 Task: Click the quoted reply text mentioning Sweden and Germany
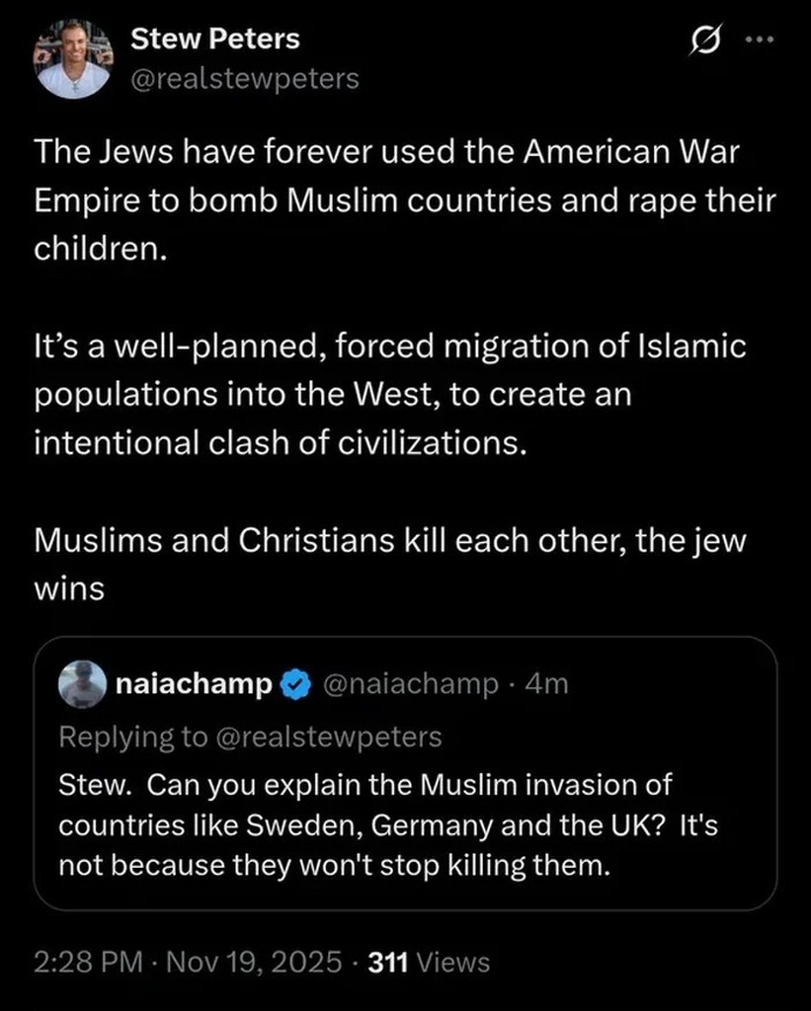pyautogui.click(x=388, y=825)
